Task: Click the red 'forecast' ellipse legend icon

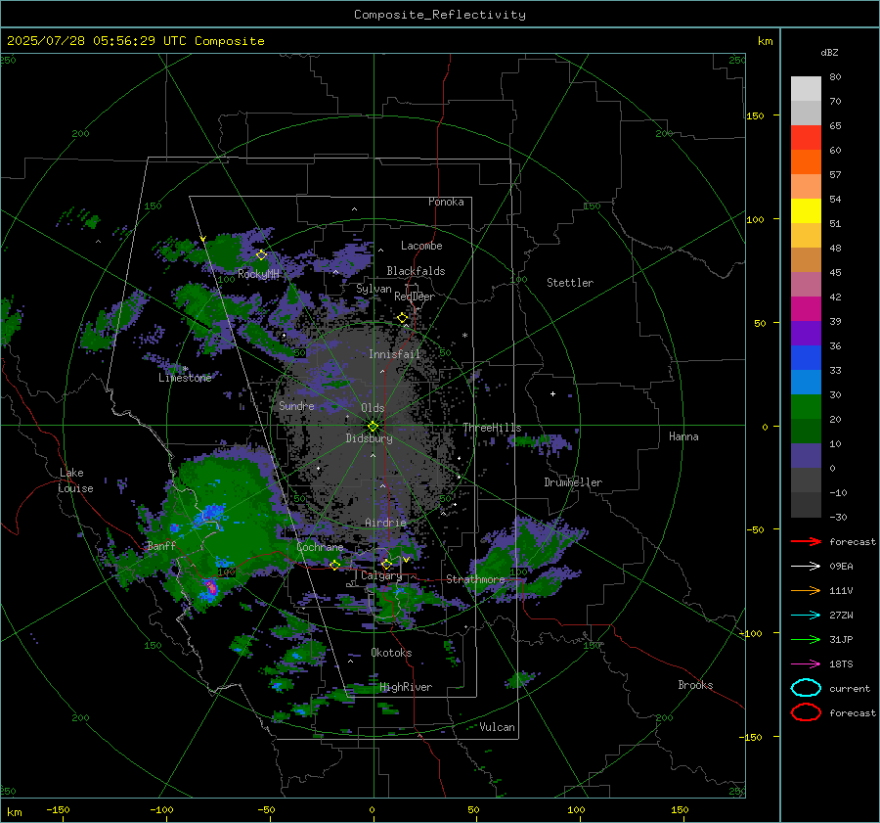Action: pyautogui.click(x=806, y=712)
